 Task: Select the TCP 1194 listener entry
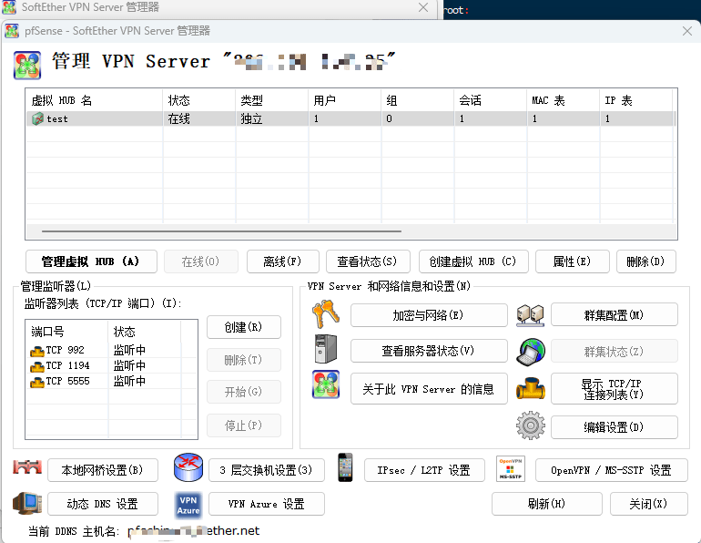pos(67,366)
